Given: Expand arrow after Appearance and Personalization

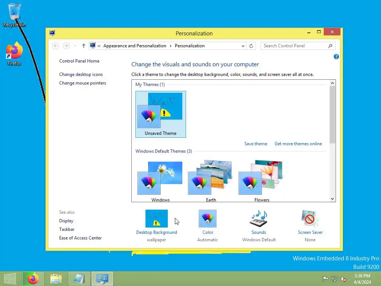Looking at the screenshot, I should pyautogui.click(x=170, y=46).
